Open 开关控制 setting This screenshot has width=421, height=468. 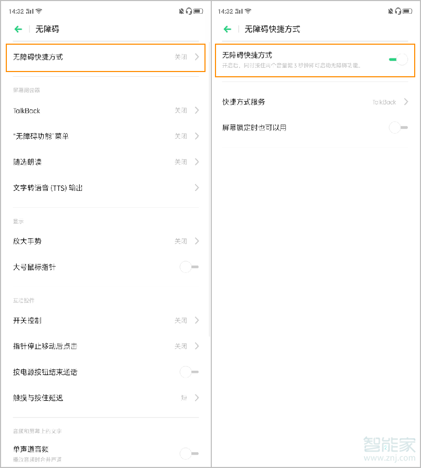[105, 320]
